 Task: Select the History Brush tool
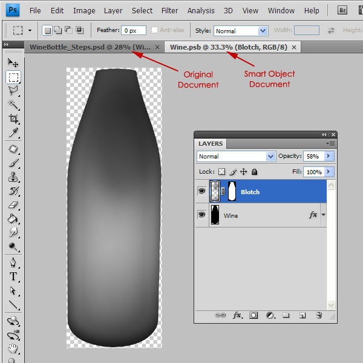[13, 191]
